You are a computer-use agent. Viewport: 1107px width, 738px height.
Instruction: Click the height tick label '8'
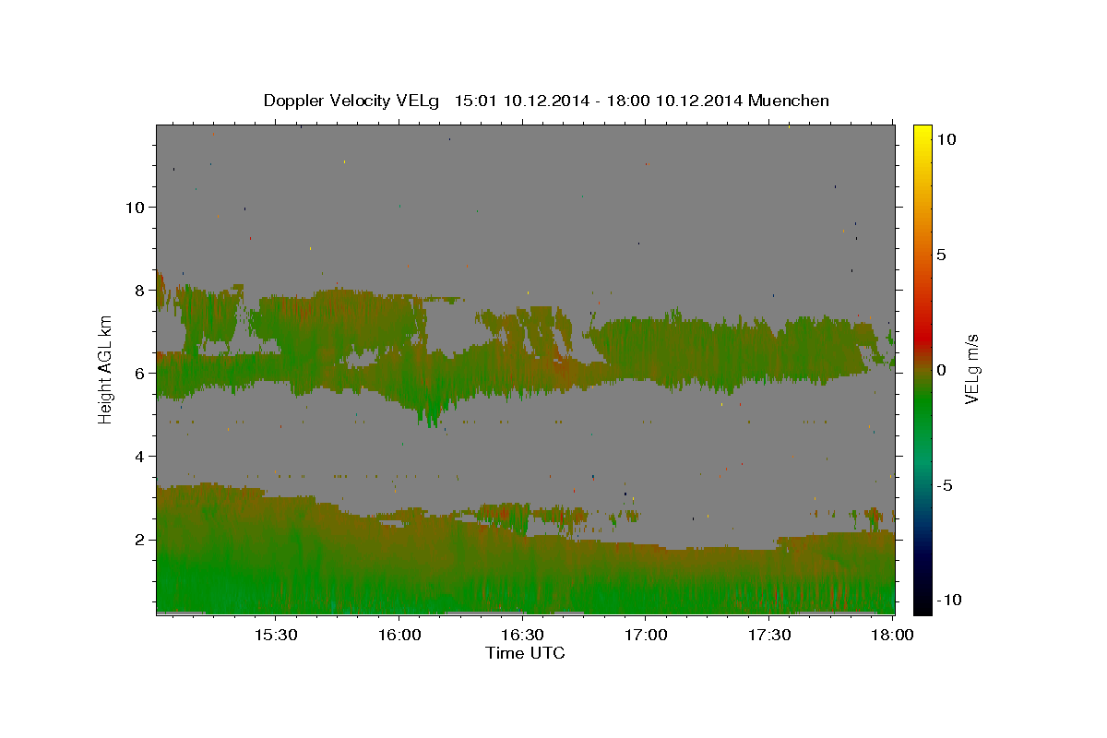click(139, 290)
